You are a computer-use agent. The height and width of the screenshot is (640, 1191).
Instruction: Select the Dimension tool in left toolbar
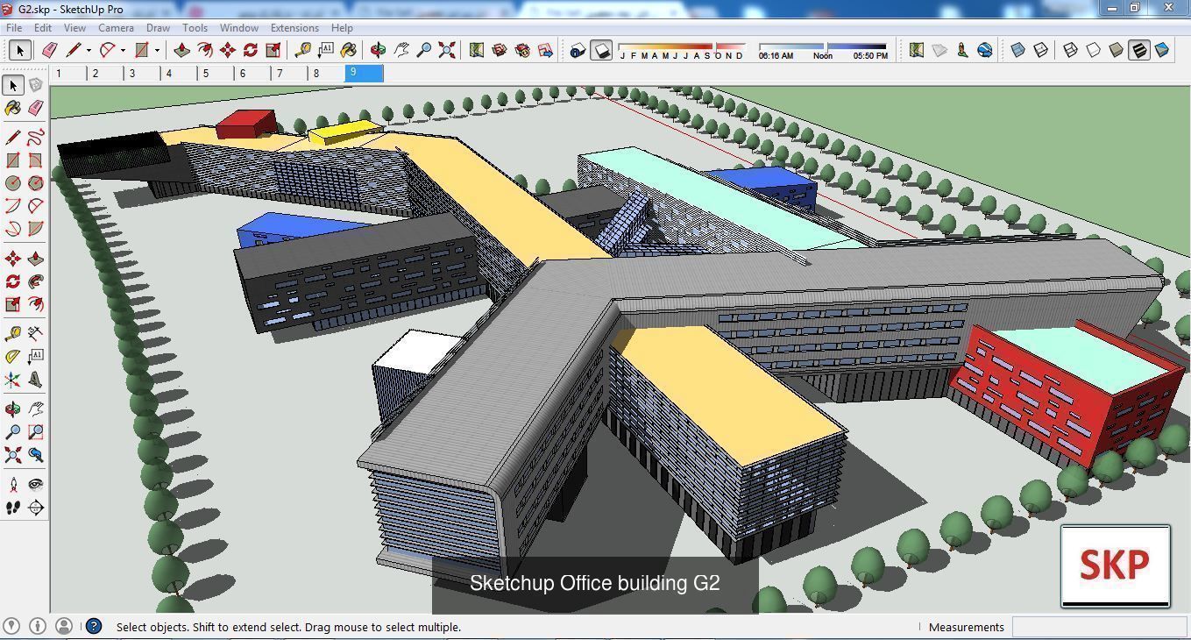click(36, 334)
